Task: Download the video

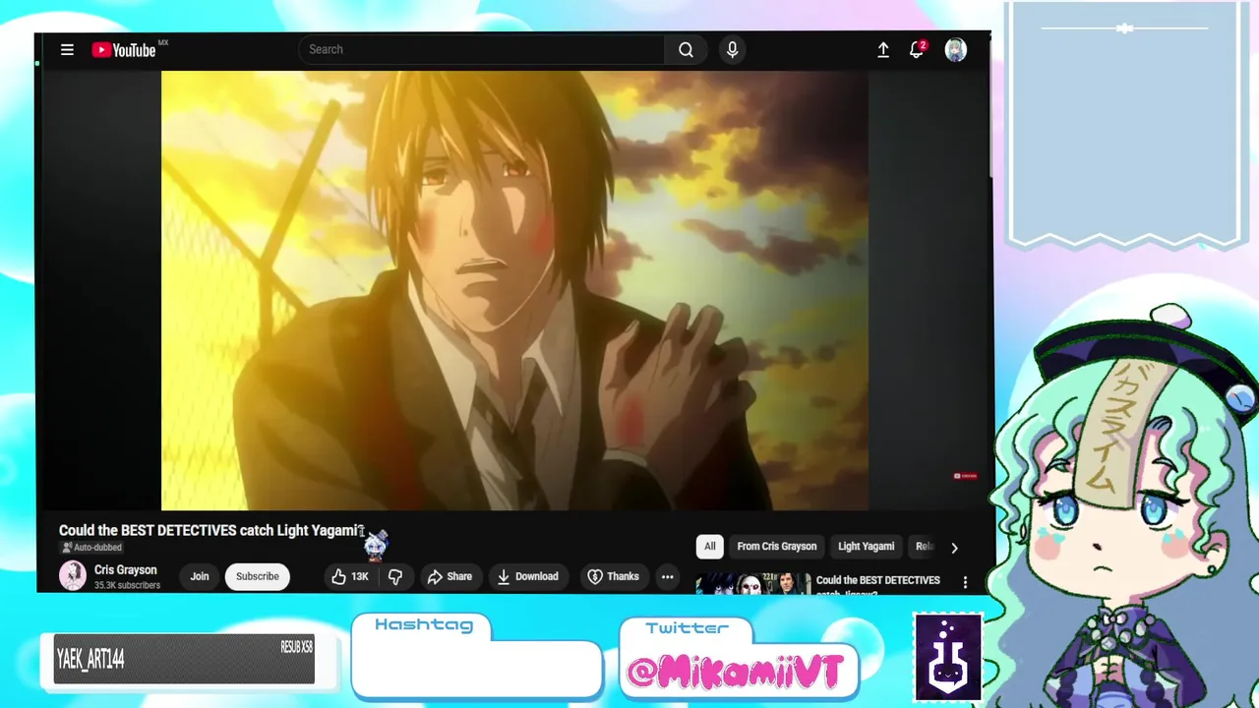Action: (527, 576)
